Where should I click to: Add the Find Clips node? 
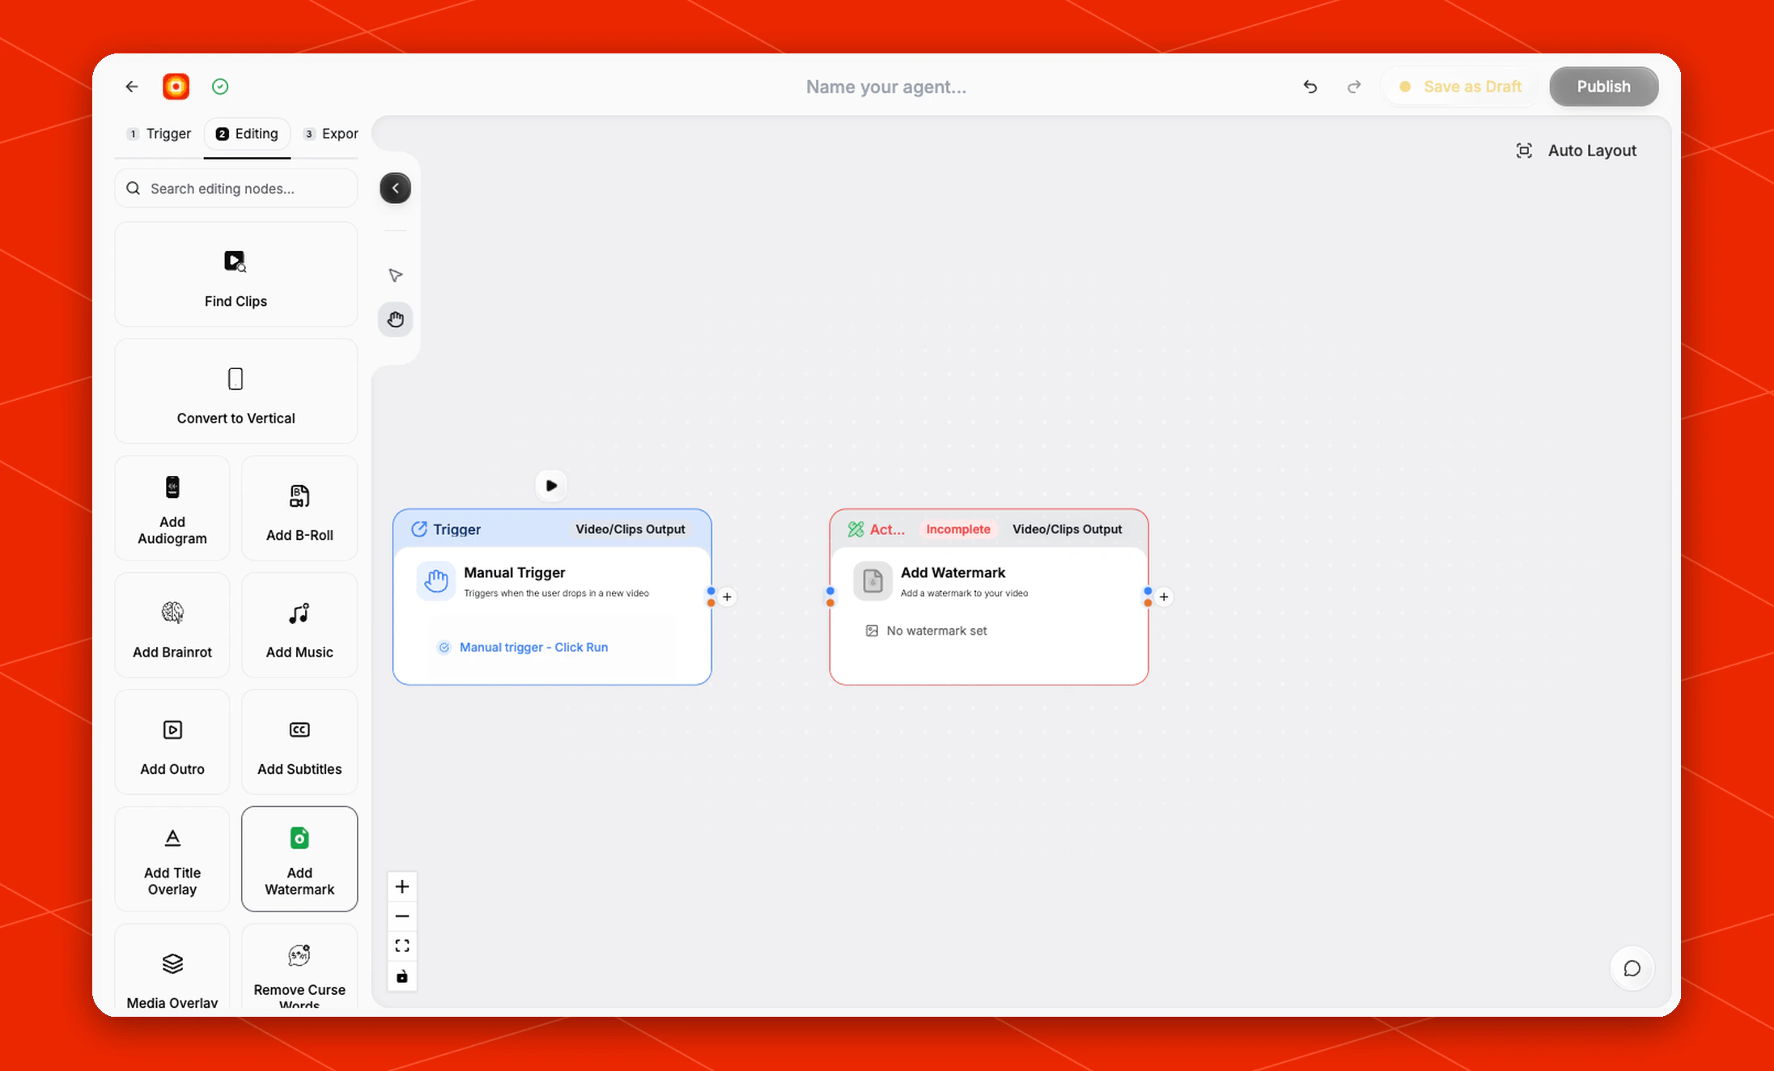point(236,274)
